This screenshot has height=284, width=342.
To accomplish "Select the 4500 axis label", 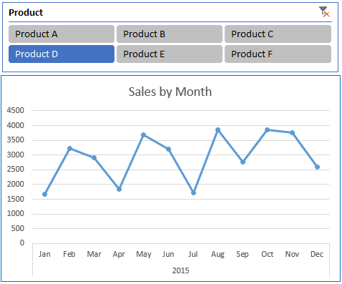I will 16,110.
